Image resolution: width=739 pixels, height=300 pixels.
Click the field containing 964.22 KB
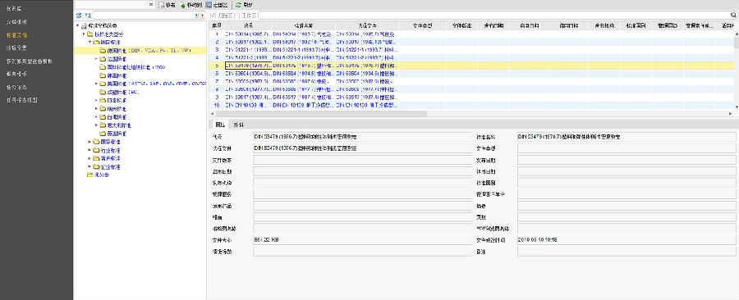coord(363,240)
